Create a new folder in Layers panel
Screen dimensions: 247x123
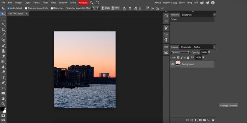click(204, 120)
